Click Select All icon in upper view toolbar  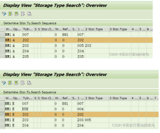10,14
